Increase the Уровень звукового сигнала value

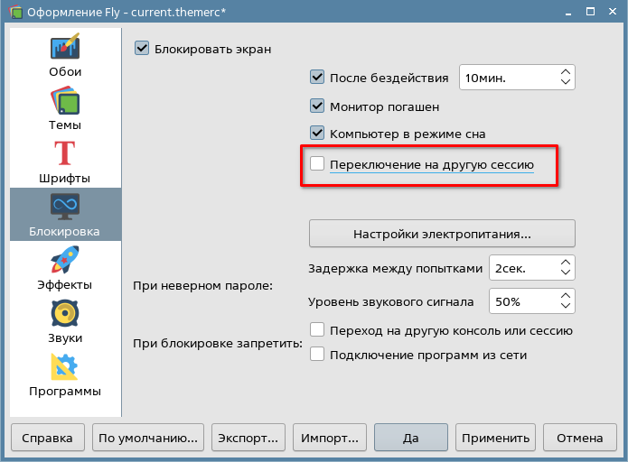coord(565,295)
